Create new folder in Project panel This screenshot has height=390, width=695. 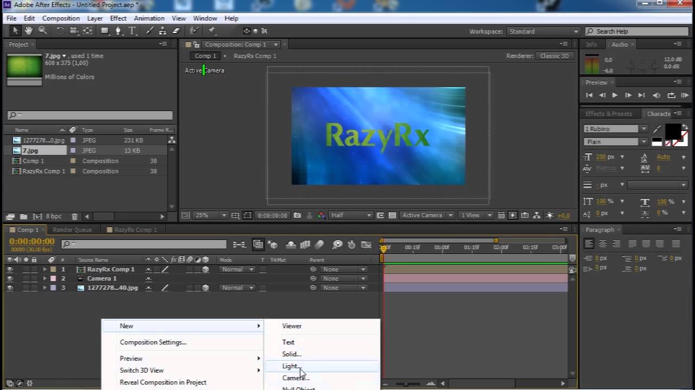tap(23, 217)
